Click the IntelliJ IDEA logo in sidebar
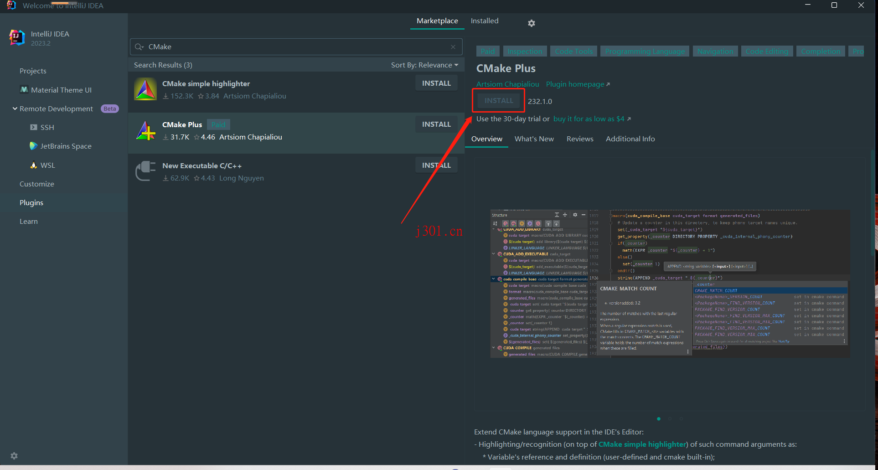This screenshot has height=470, width=878. (17, 38)
